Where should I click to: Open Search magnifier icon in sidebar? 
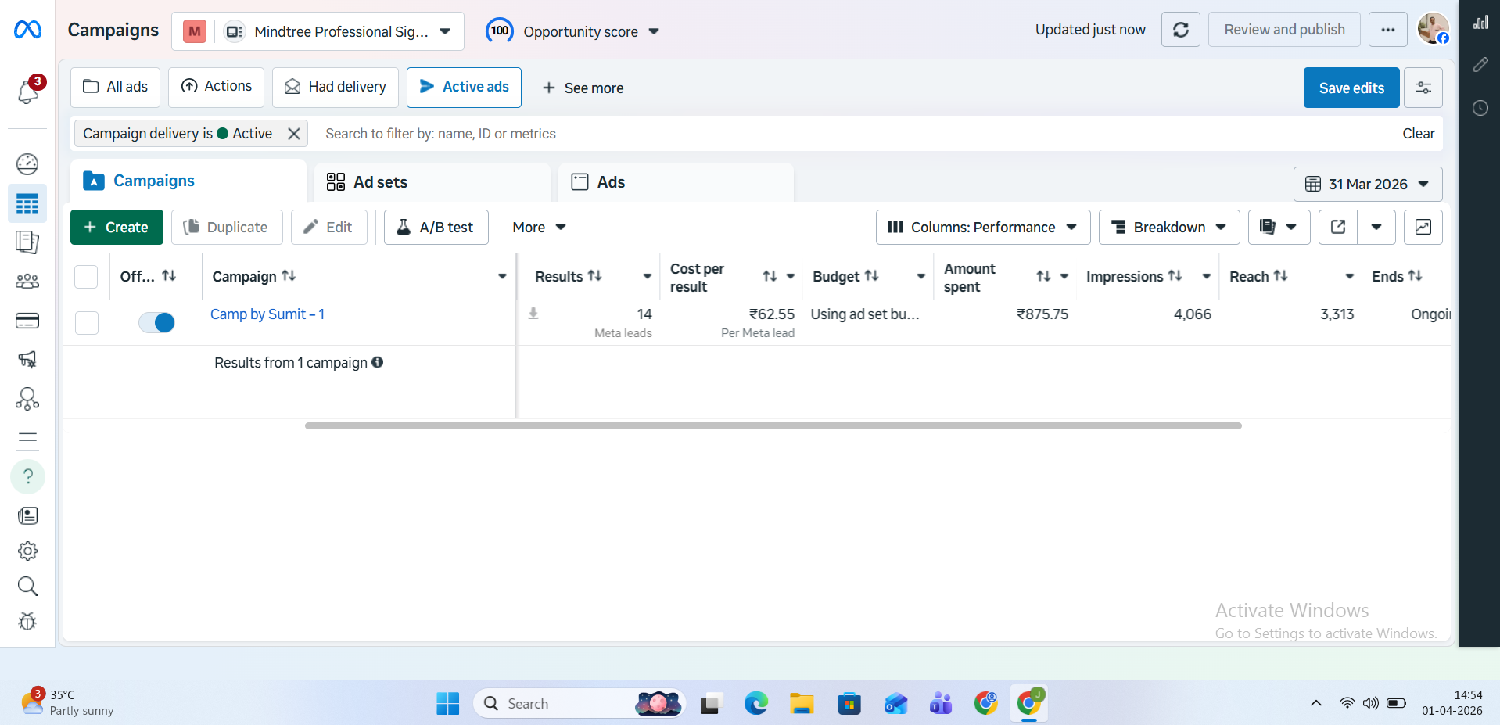[x=27, y=587]
